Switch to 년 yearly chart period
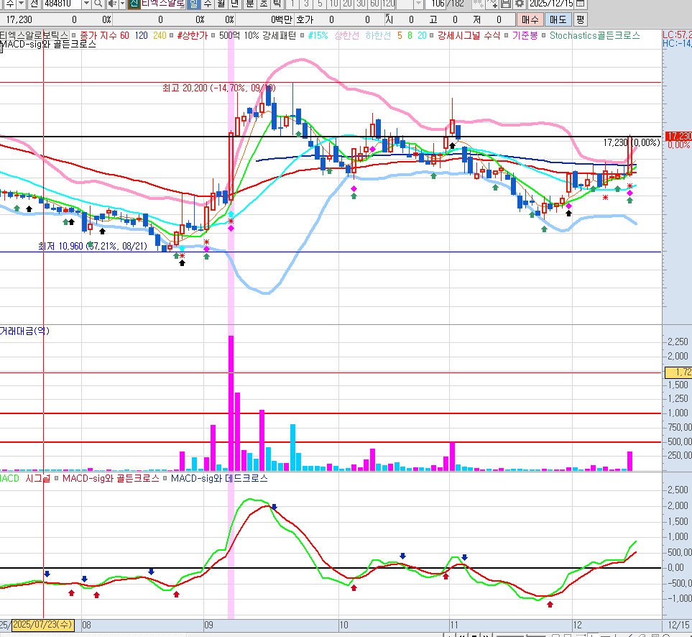 click(235, 4)
